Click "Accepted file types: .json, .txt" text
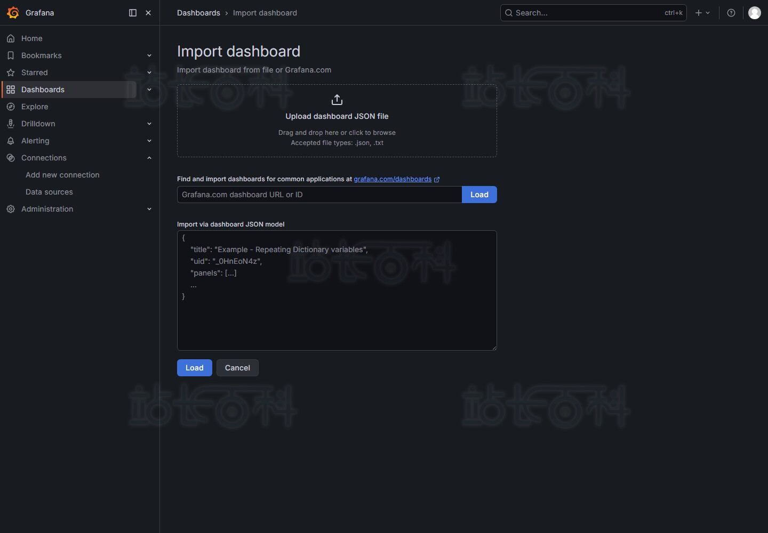 click(337, 143)
